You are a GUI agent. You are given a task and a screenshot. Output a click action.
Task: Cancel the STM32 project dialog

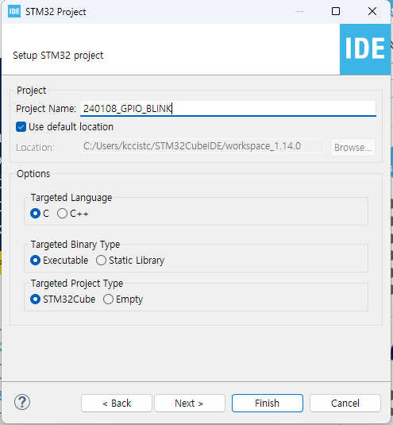[345, 404]
